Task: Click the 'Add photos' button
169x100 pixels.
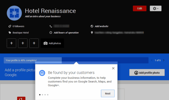Action: [x=52, y=43]
